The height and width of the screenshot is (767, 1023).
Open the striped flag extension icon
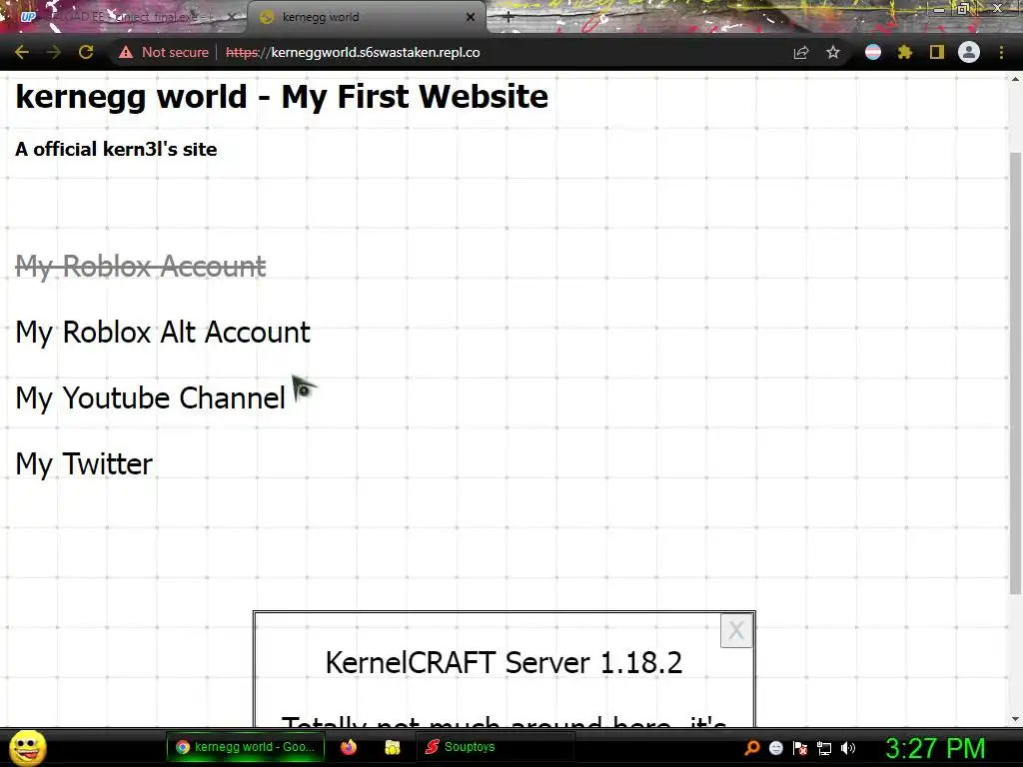coord(873,52)
